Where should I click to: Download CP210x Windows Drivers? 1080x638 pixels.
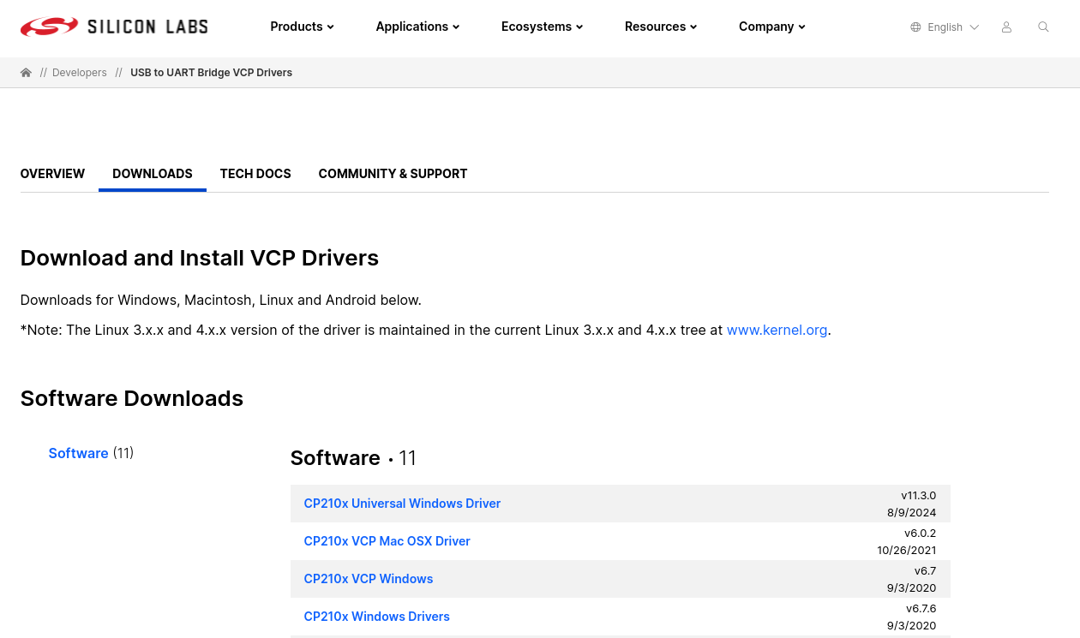376,617
